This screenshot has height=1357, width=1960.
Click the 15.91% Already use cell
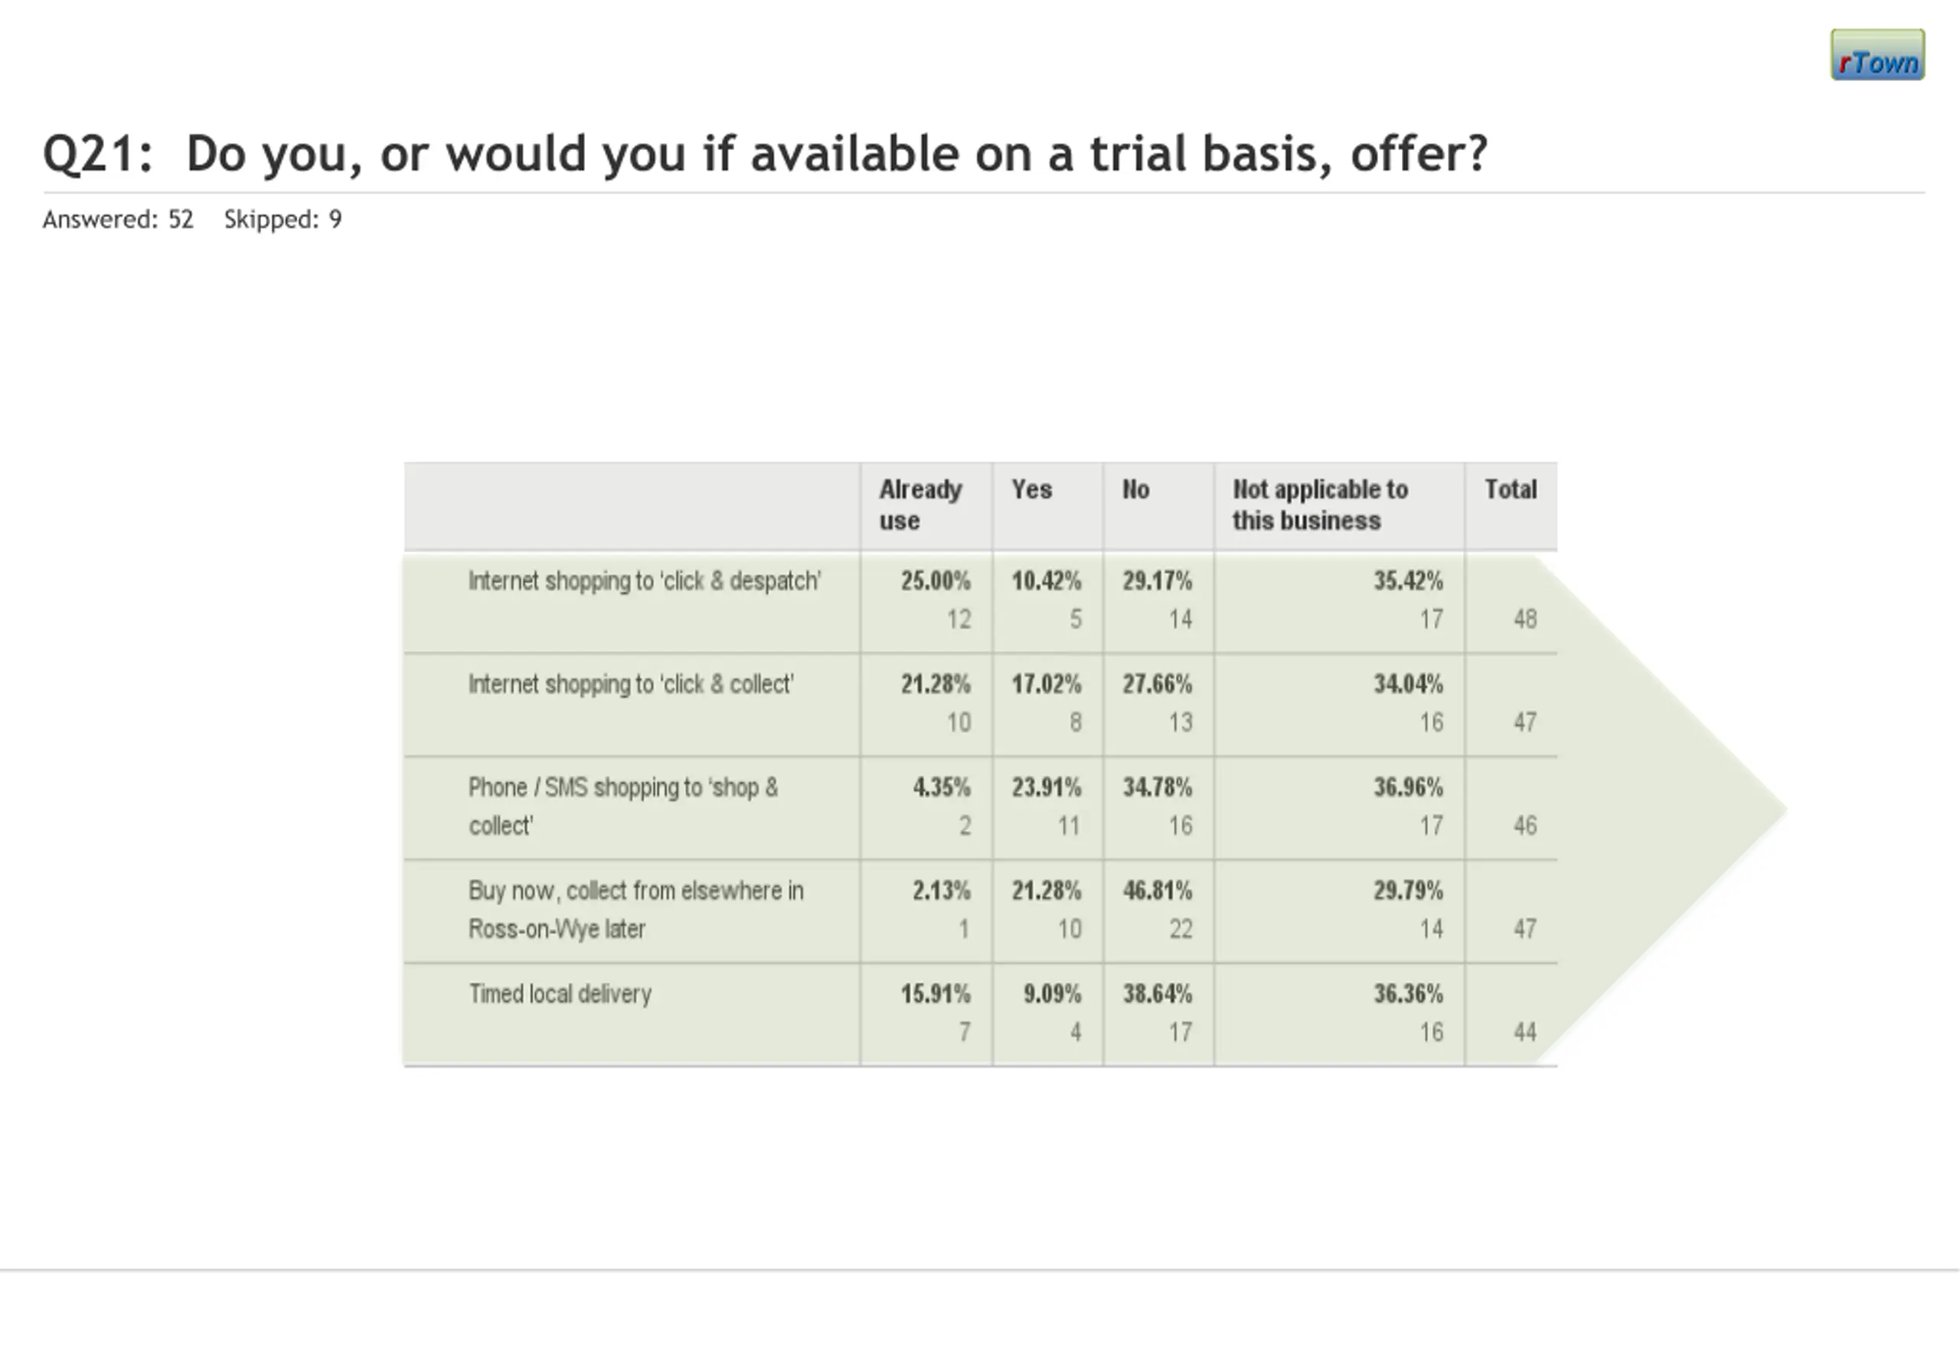[x=935, y=994]
